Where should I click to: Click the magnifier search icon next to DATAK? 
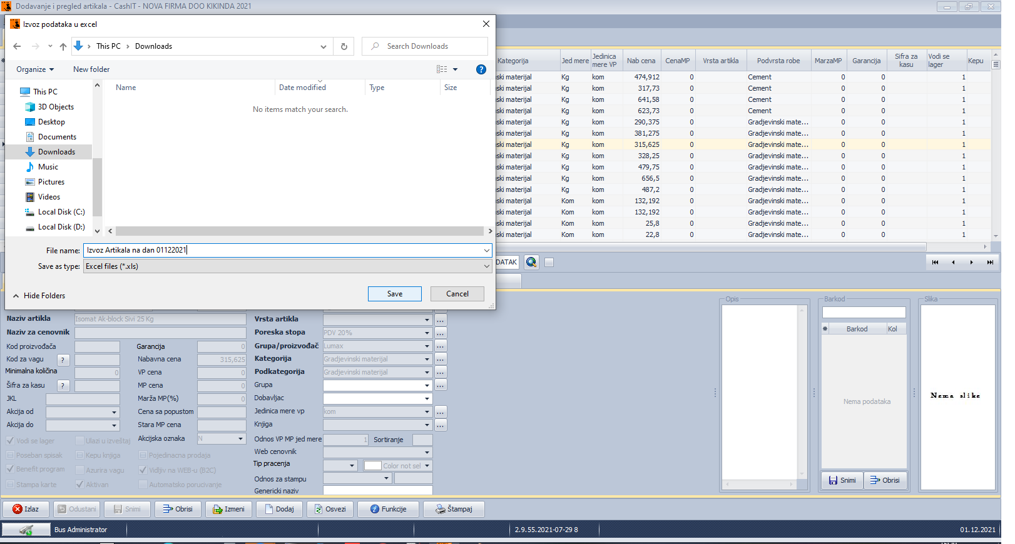(x=531, y=263)
